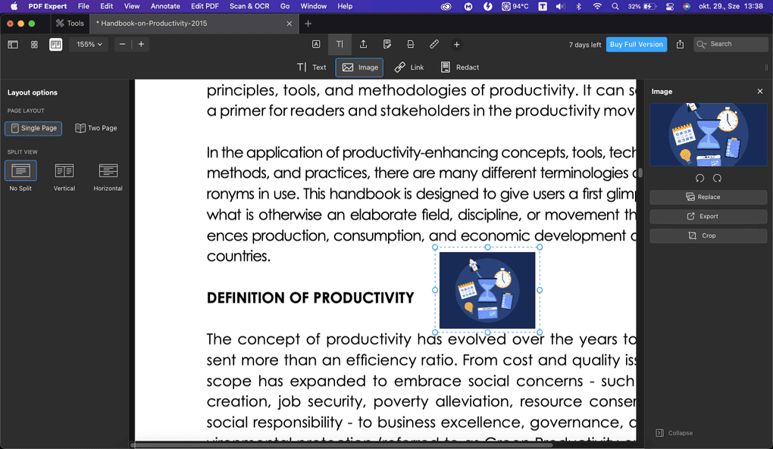Click the print icon in the toolbar
Image resolution: width=773 pixels, height=449 pixels.
tap(410, 44)
